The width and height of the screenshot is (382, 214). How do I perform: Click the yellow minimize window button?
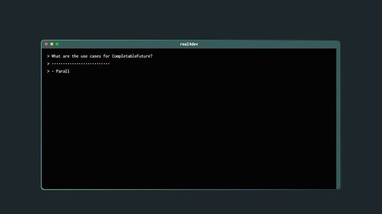pos(52,44)
